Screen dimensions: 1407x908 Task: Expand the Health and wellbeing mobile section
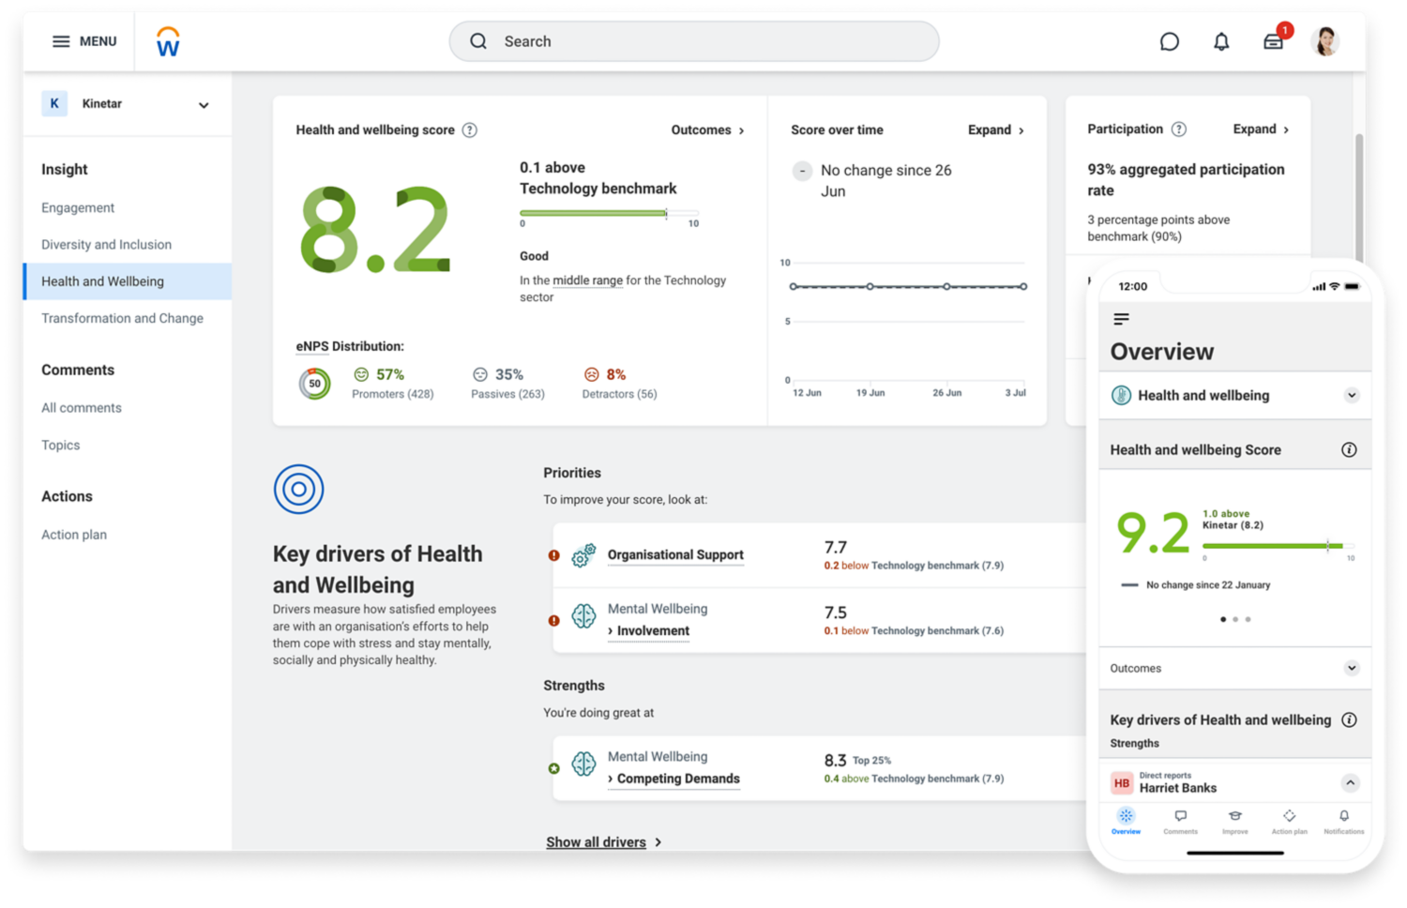pos(1351,395)
